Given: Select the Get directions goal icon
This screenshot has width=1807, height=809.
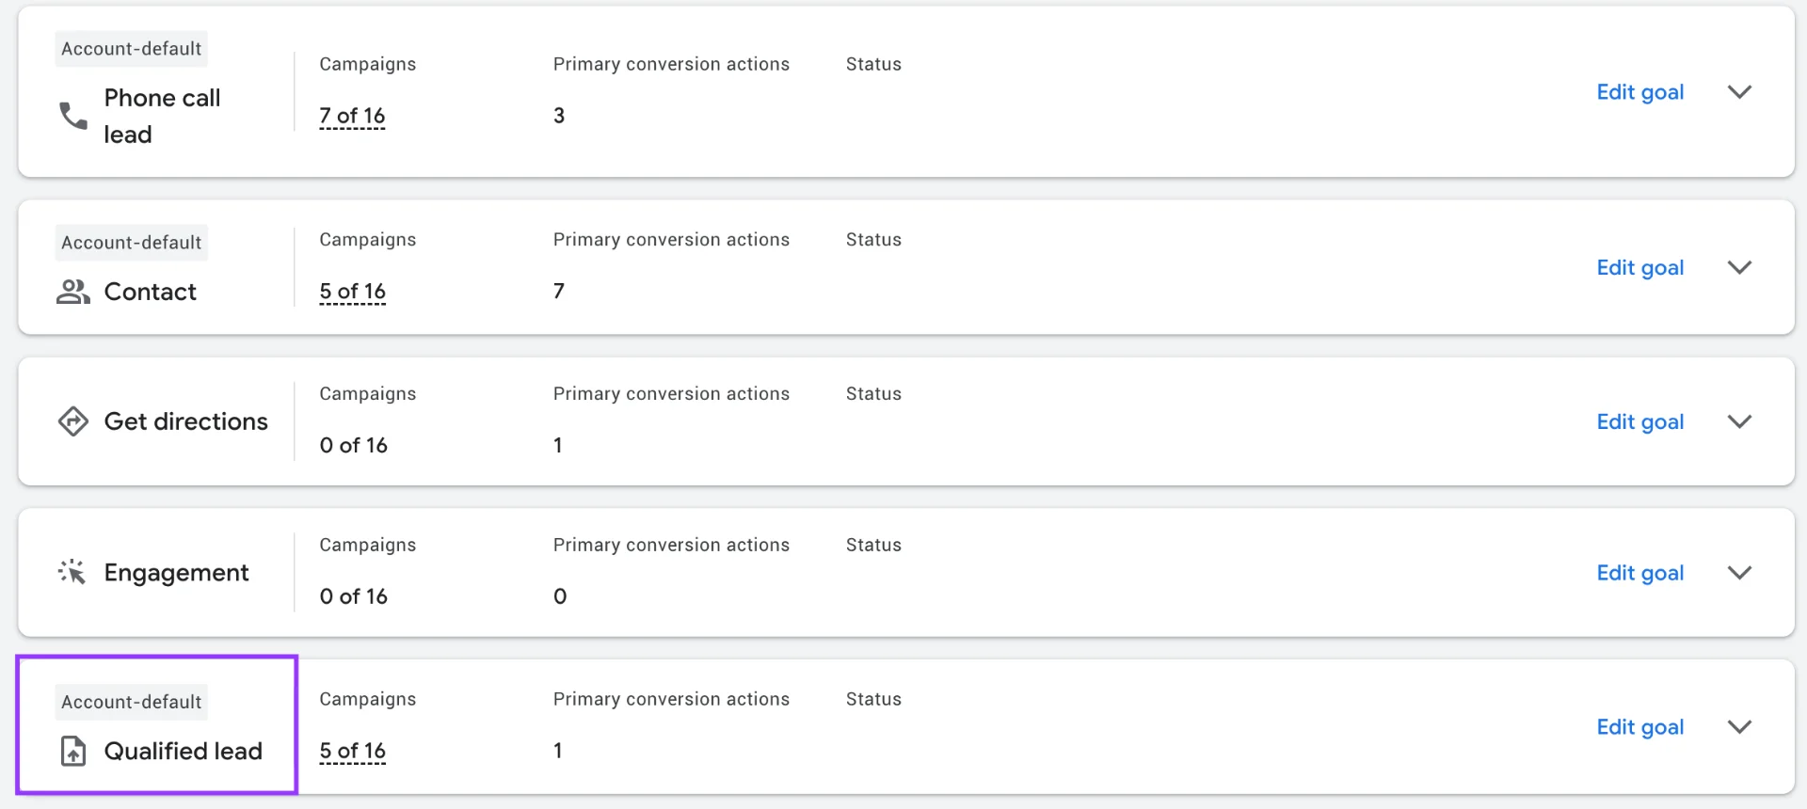Looking at the screenshot, I should (x=72, y=420).
